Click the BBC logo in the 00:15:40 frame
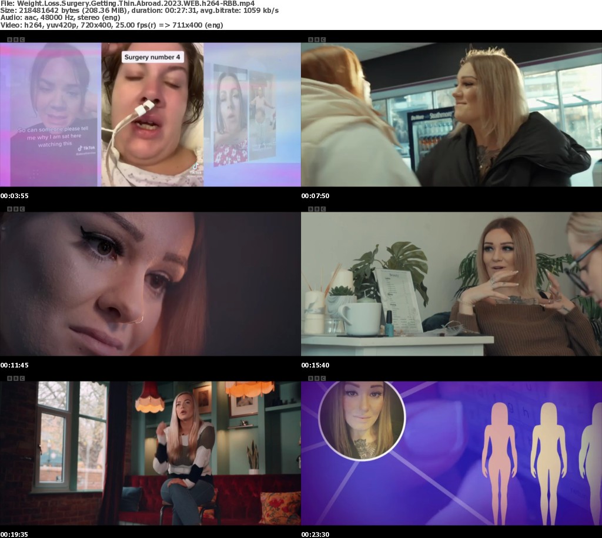 click(x=316, y=209)
